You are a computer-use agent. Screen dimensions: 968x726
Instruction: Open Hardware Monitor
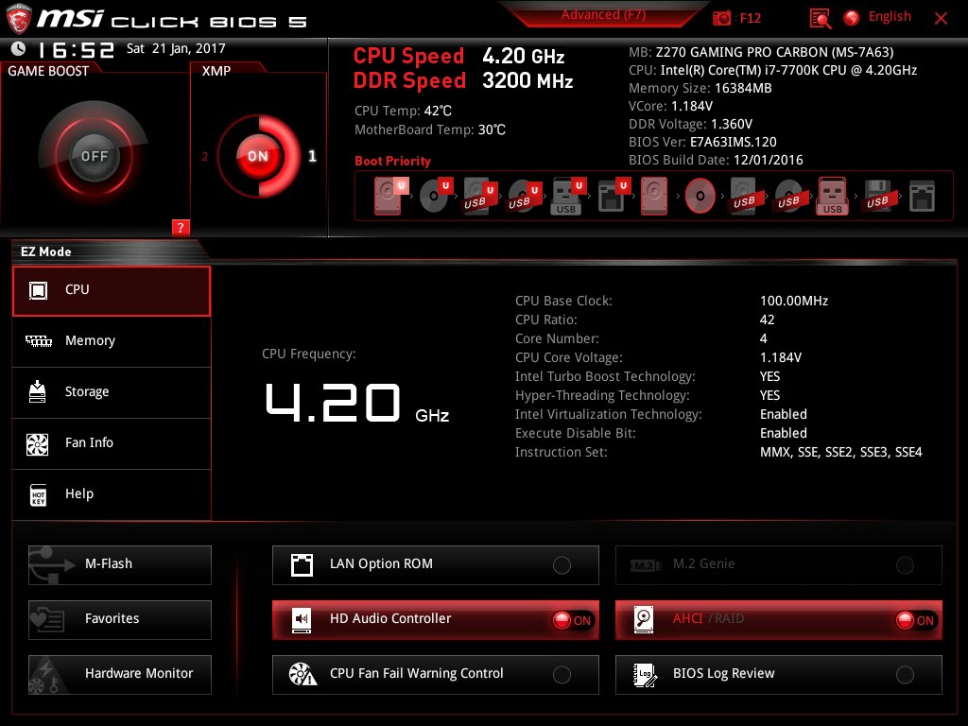pyautogui.click(x=120, y=675)
